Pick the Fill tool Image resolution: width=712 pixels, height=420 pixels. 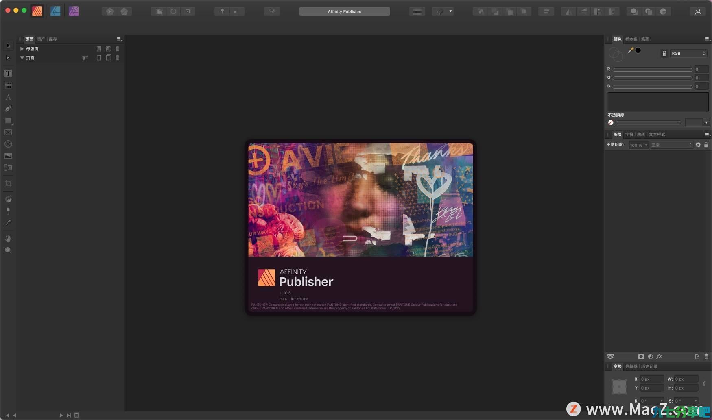coord(8,199)
